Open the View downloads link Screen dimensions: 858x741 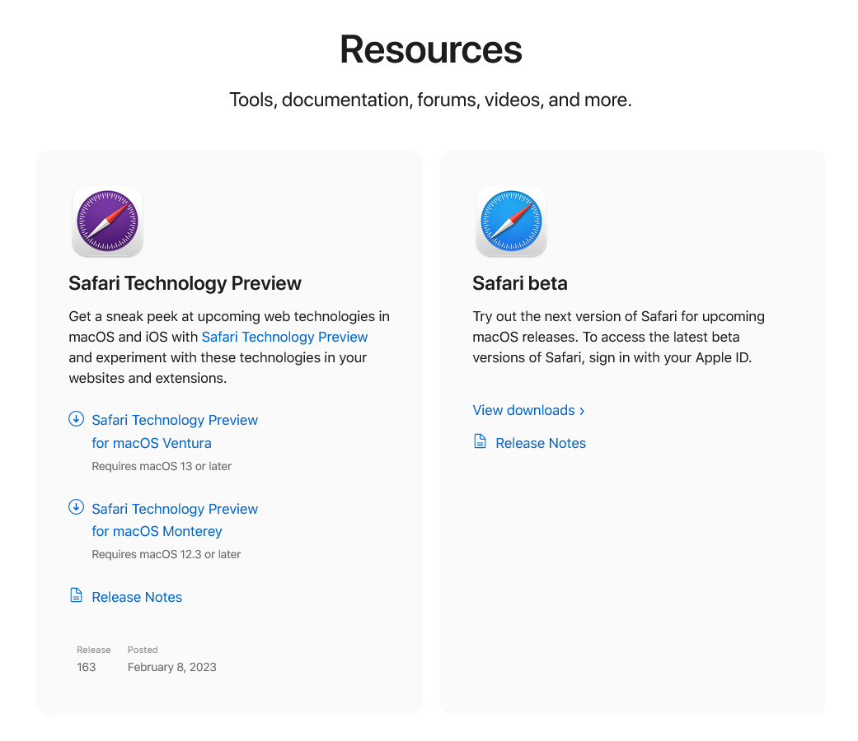(524, 410)
